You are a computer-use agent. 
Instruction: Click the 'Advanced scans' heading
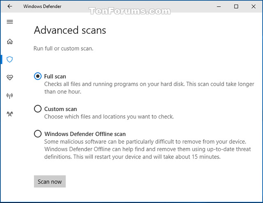70,30
